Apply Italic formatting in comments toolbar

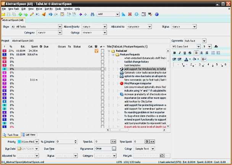tap(180, 53)
